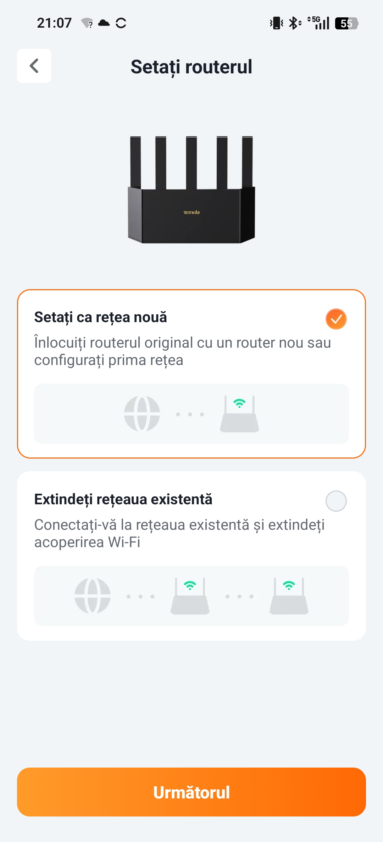Viewport: 383px width, 842px height.
Task: Tap the 'Înlocuiți routerul original' description text
Action: pos(182,351)
